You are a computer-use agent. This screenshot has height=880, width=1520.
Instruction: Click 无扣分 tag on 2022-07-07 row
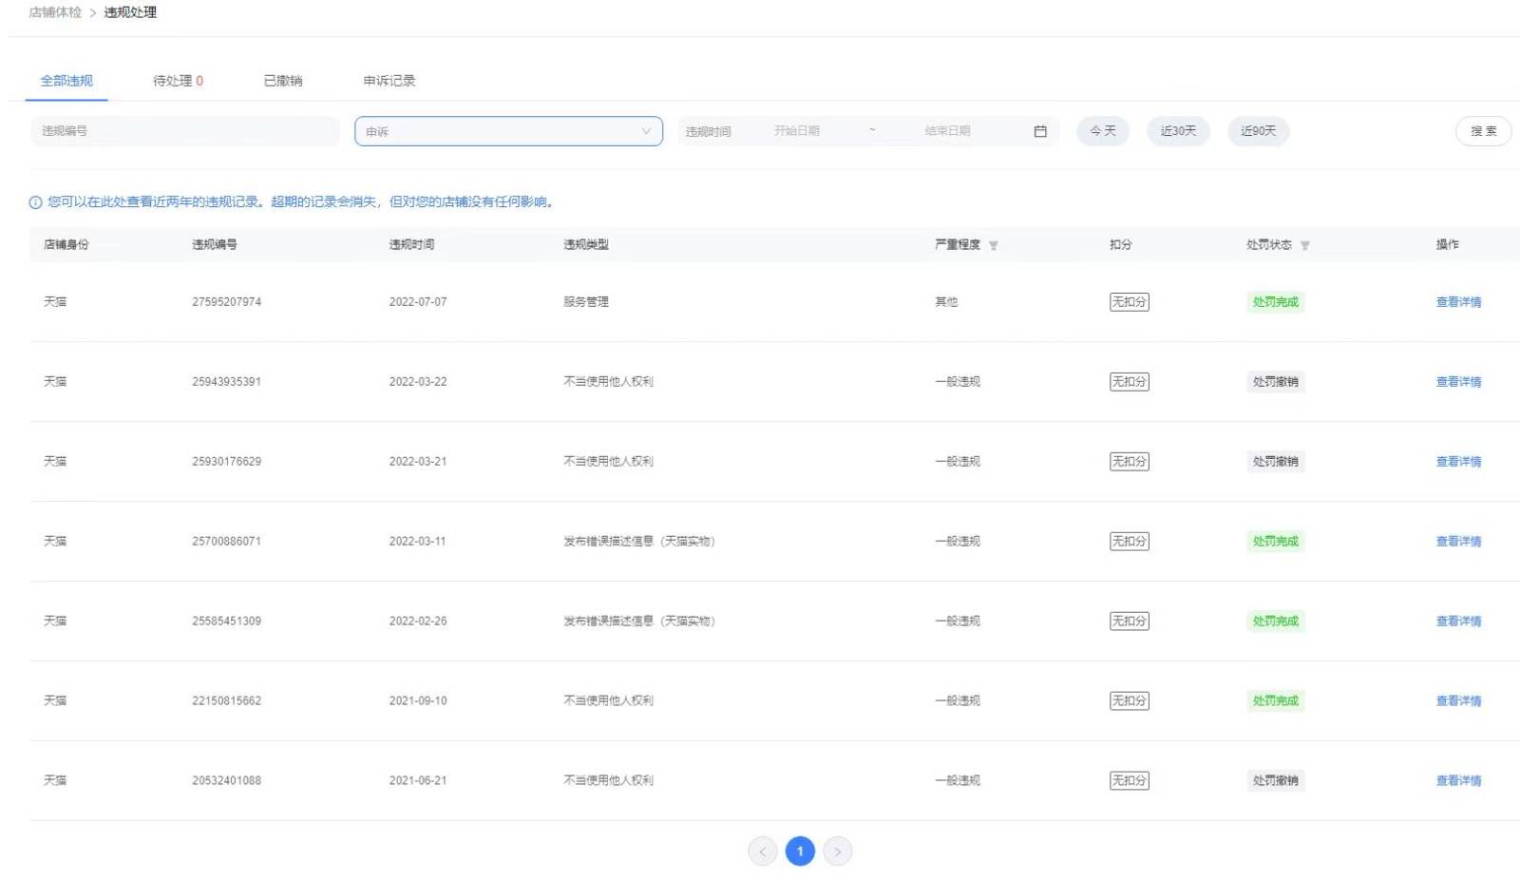1130,302
